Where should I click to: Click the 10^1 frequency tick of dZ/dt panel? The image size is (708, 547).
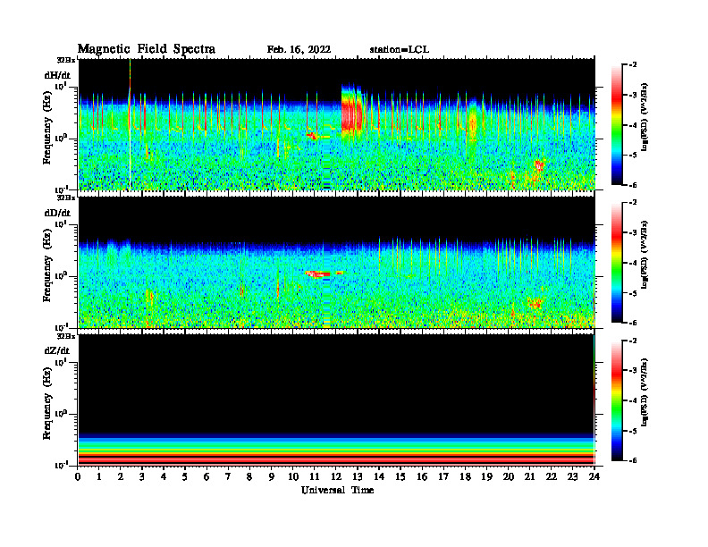pyautogui.click(x=62, y=362)
